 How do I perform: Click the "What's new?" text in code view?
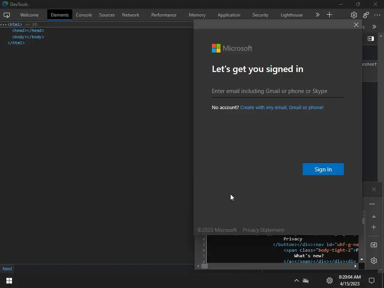tap(309, 256)
